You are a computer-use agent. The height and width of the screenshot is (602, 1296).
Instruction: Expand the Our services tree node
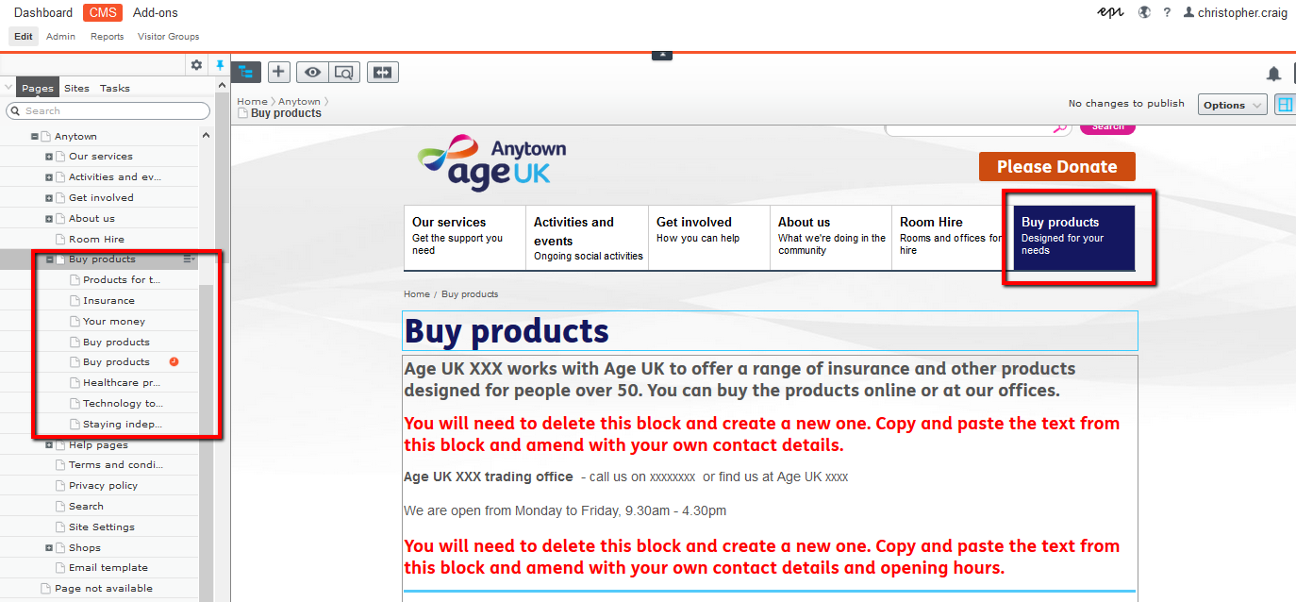coord(49,157)
